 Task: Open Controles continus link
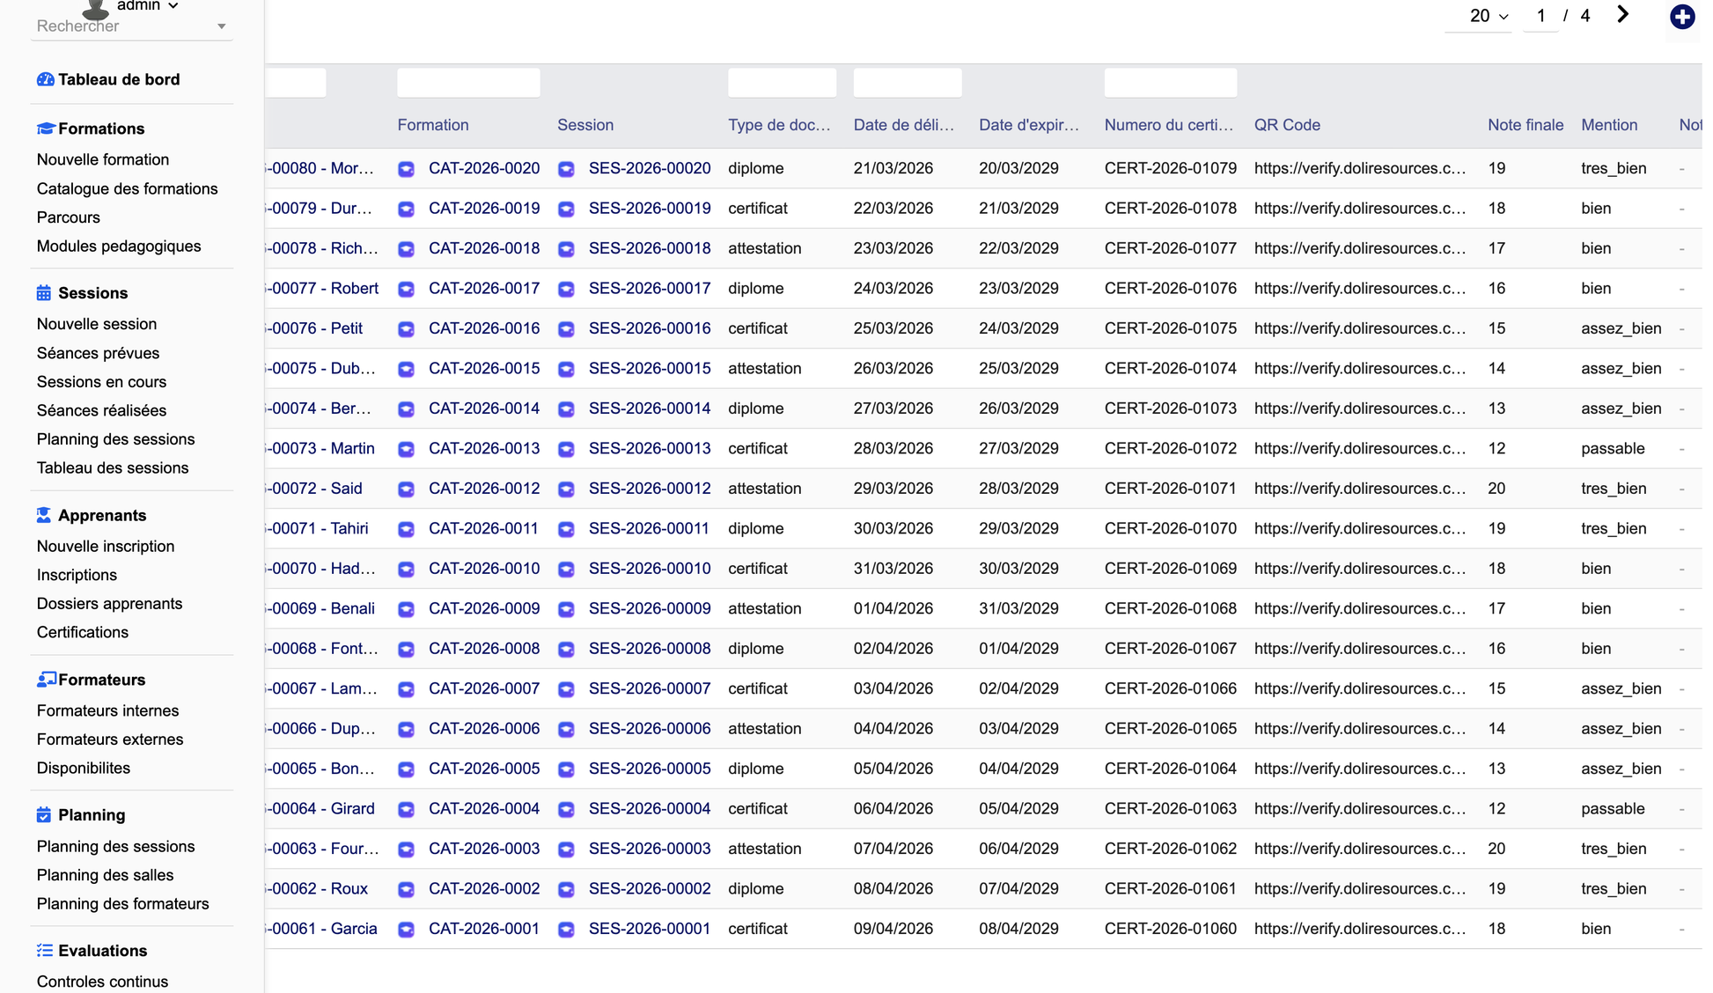[x=102, y=982]
